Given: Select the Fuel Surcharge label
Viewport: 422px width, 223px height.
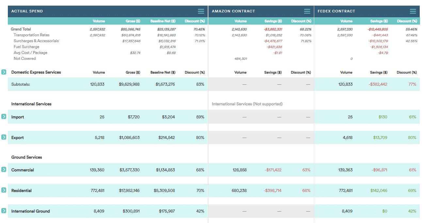Looking at the screenshot, I should [26, 47].
